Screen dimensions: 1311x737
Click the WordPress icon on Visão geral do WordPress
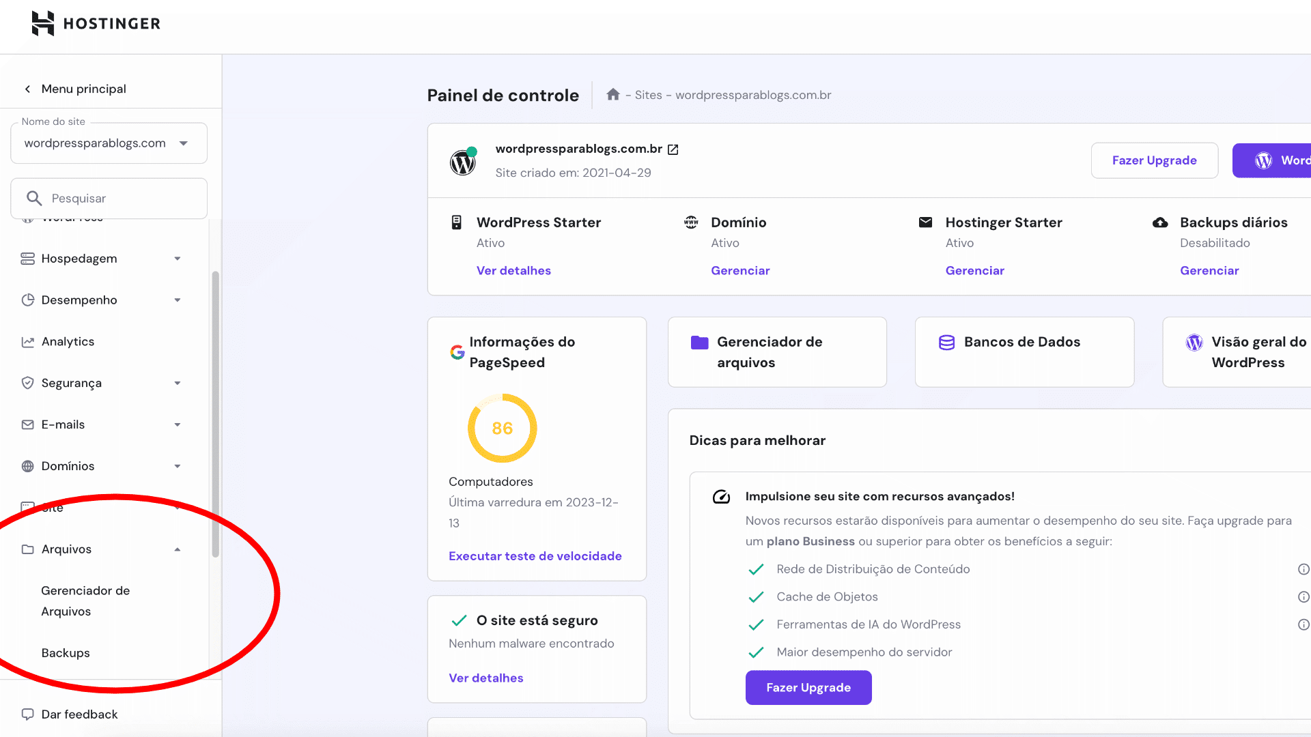(1194, 342)
